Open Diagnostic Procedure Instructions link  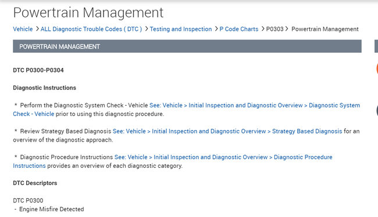223,157
